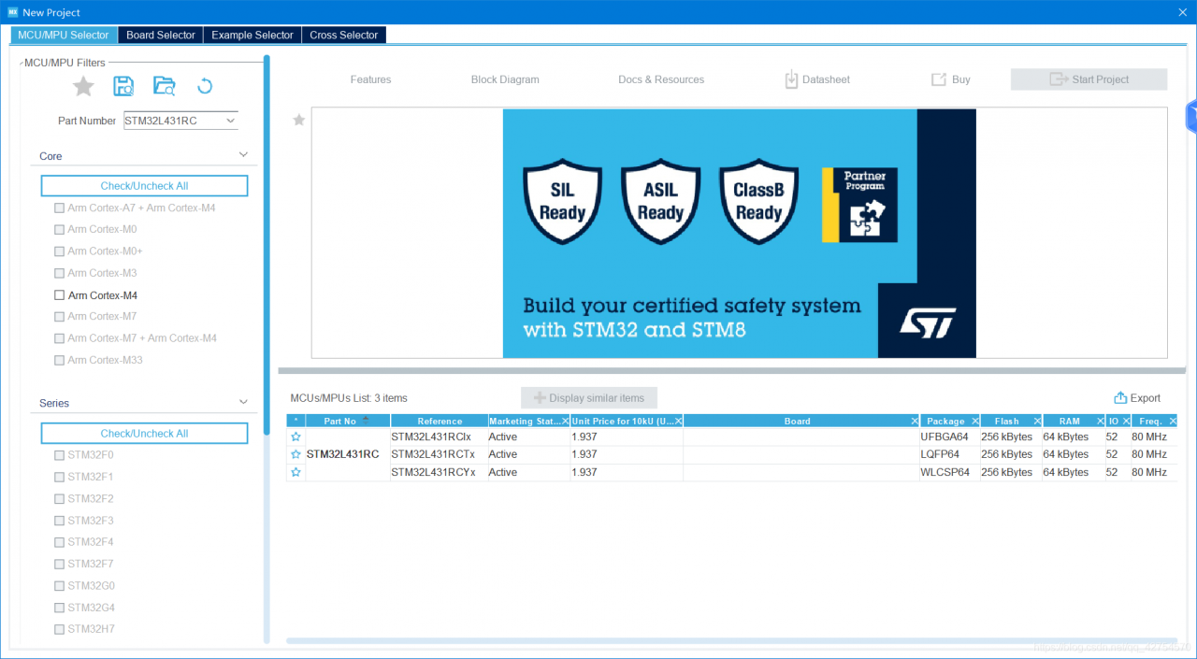This screenshot has height=659, width=1197.
Task: Open the Datasheet download icon
Action: [x=791, y=79]
